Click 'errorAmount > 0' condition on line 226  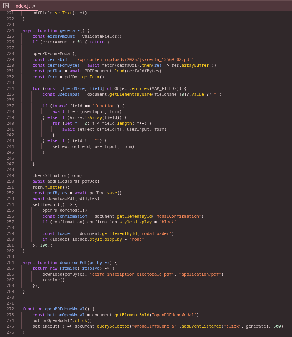[x=61, y=42]
